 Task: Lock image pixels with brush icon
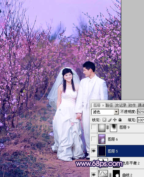click(x=110, y=120)
